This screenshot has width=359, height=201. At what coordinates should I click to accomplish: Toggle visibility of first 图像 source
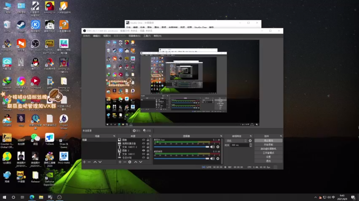pyautogui.click(x=144, y=140)
